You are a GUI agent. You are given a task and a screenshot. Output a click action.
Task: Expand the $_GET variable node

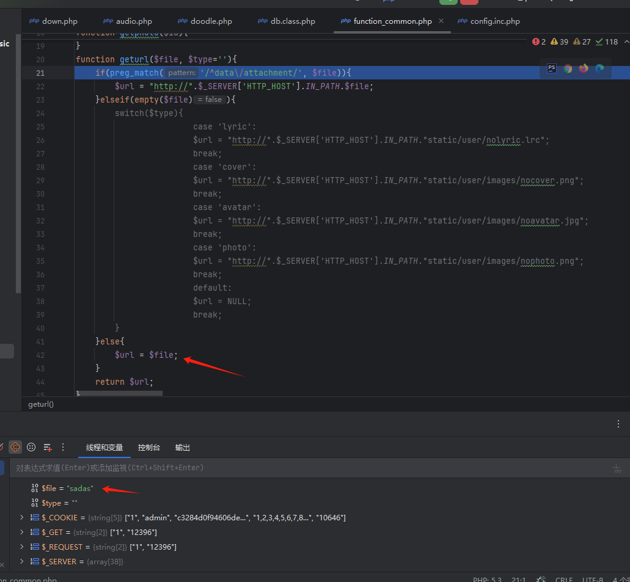(x=22, y=533)
